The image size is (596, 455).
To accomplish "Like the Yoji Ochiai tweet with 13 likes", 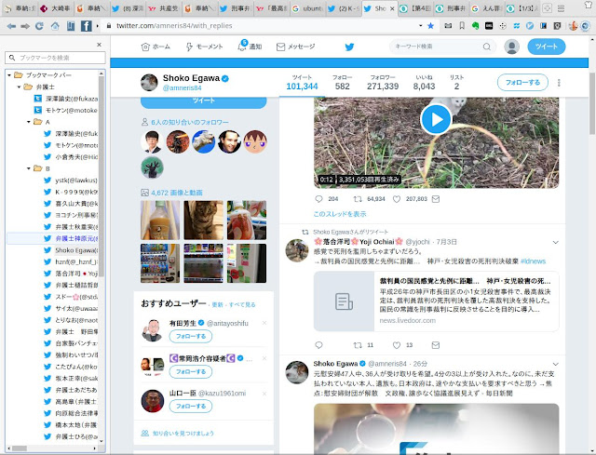I will [397, 345].
